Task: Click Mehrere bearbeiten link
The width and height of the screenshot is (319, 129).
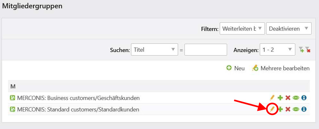Action: coord(281,68)
